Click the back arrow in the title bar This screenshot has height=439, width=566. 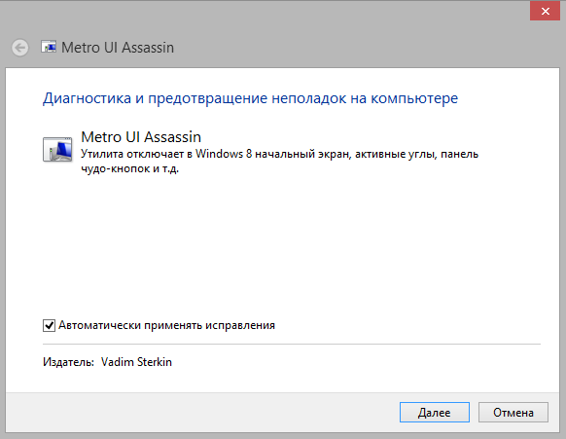pos(19,48)
